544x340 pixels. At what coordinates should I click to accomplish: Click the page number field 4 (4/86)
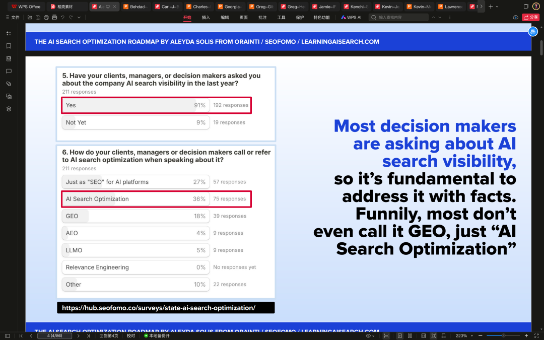point(54,335)
